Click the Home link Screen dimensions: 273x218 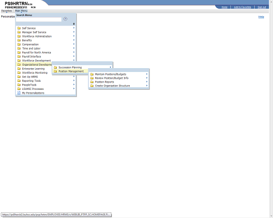(224, 7)
